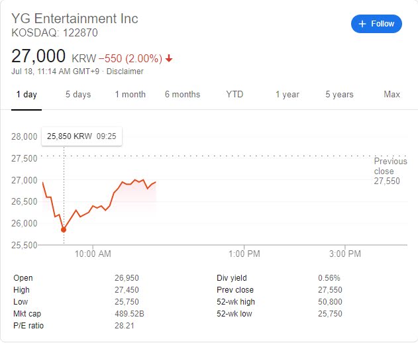Click the plus icon in Follow button
418x343 pixels.
[x=362, y=24]
